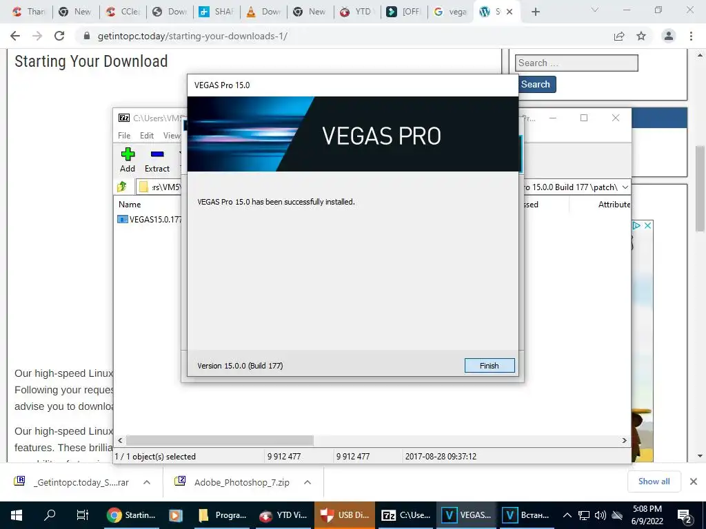Expand the 7-Zip path dropdown arrow
The image size is (706, 529).
625,187
